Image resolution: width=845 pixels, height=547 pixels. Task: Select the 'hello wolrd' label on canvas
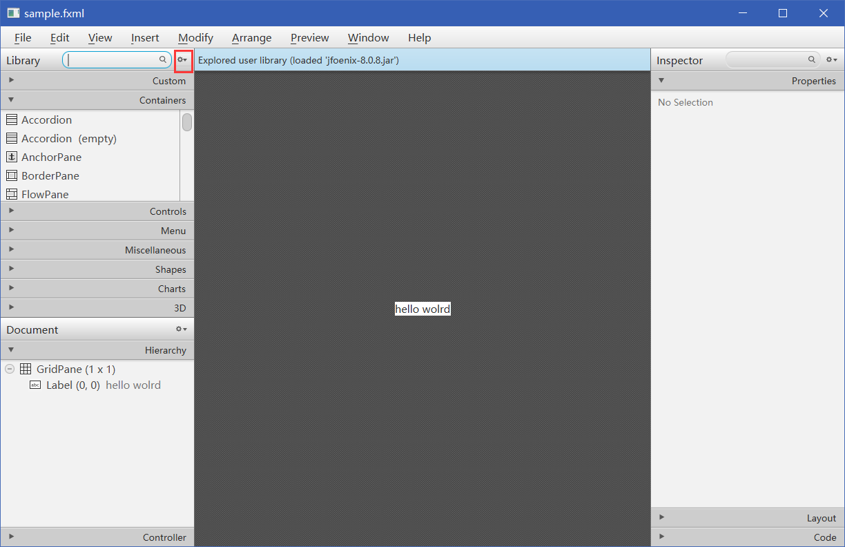422,309
